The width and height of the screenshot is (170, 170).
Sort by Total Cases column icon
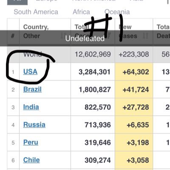coord(109,35)
